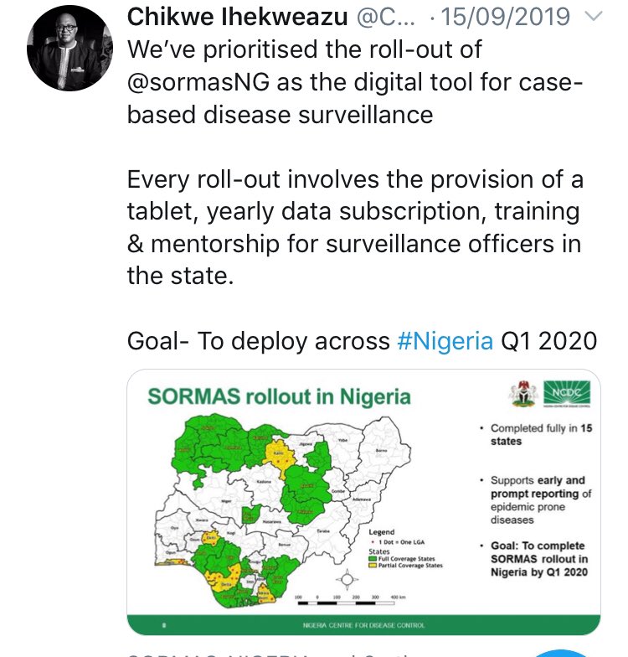Open the tweet options chevron menu
The image size is (628, 657).
point(593,17)
